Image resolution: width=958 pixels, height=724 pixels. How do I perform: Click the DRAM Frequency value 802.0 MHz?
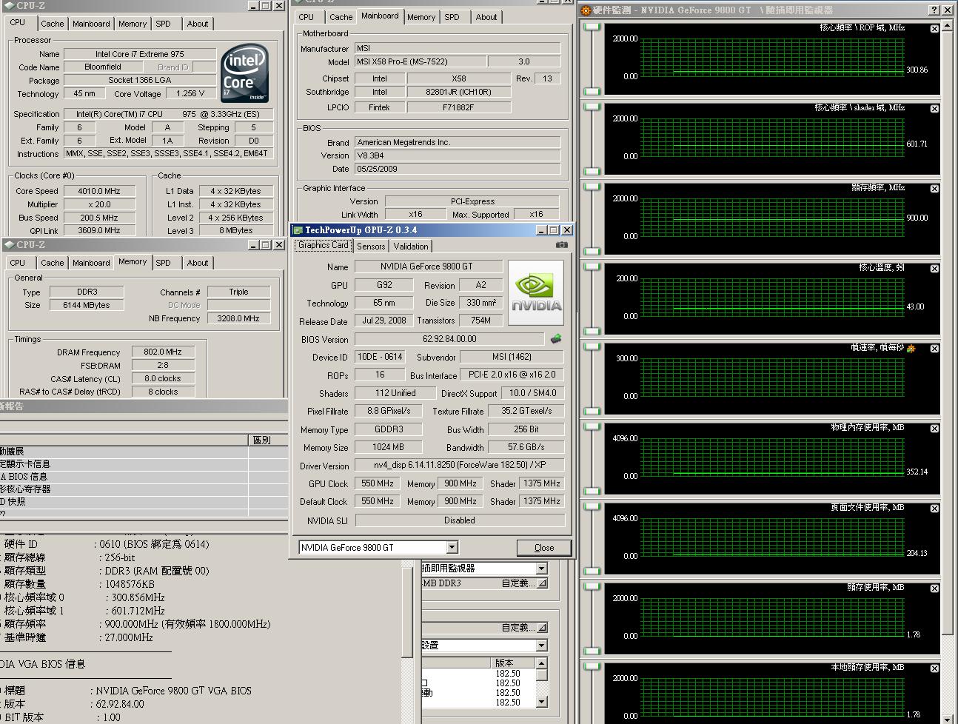(163, 352)
